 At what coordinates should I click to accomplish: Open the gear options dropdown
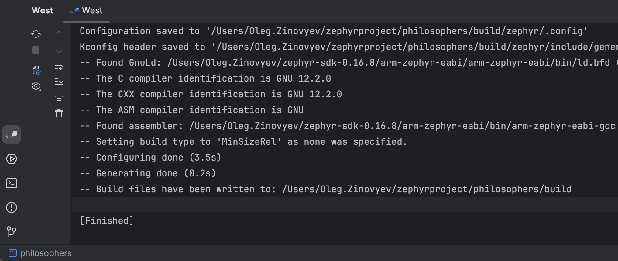pos(36,86)
